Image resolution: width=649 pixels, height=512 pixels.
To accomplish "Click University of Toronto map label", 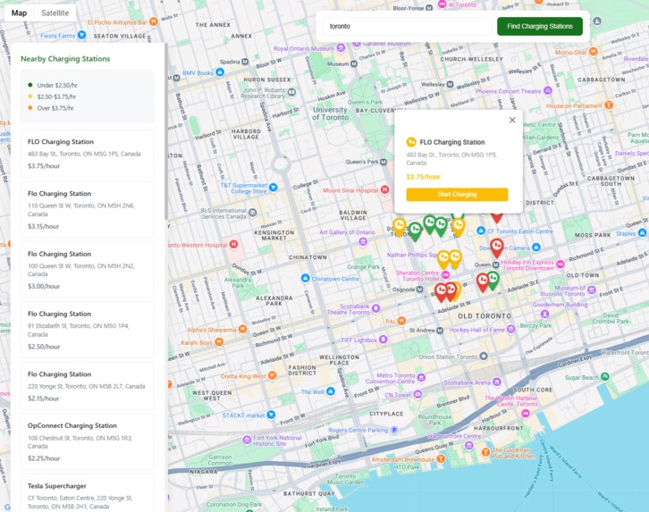I will tap(330, 113).
